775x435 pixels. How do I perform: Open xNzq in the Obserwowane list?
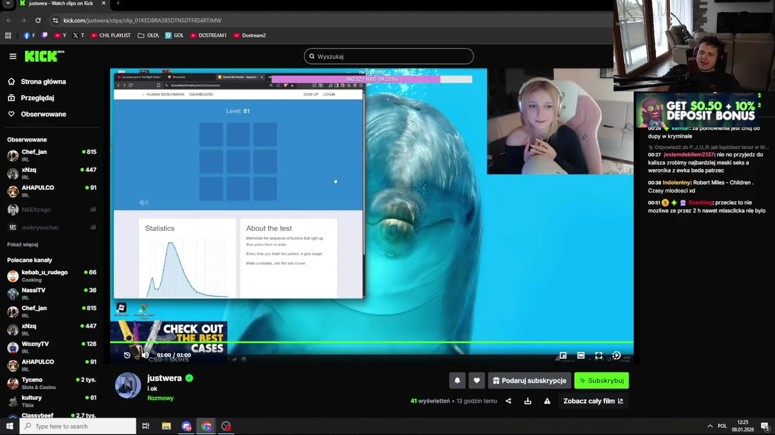pyautogui.click(x=51, y=173)
